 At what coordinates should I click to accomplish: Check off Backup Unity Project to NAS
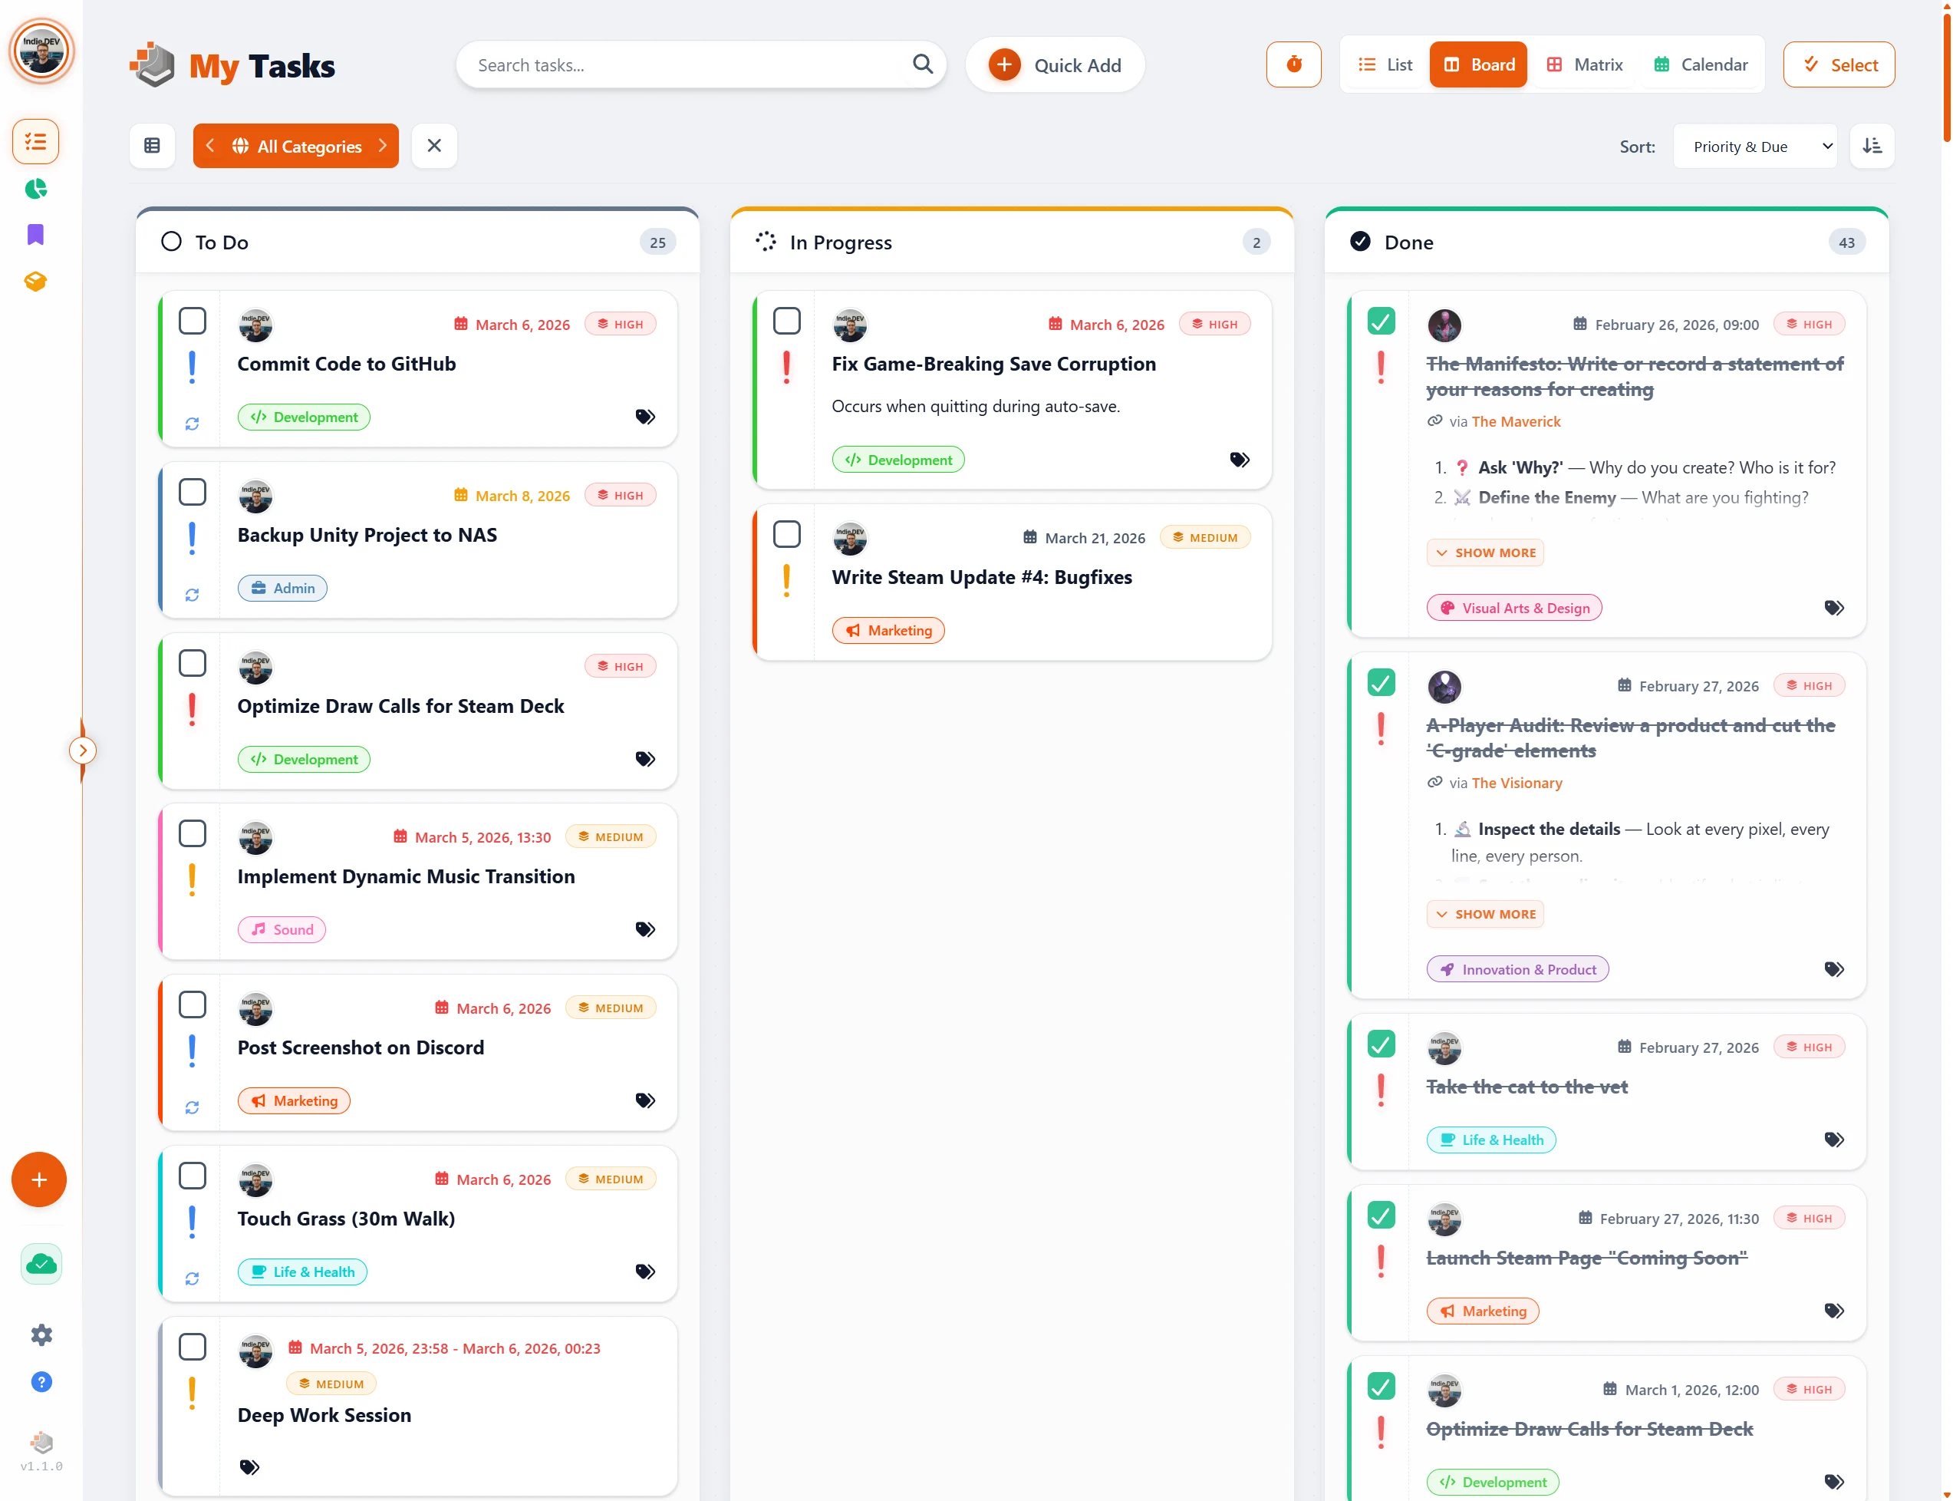[x=192, y=493]
